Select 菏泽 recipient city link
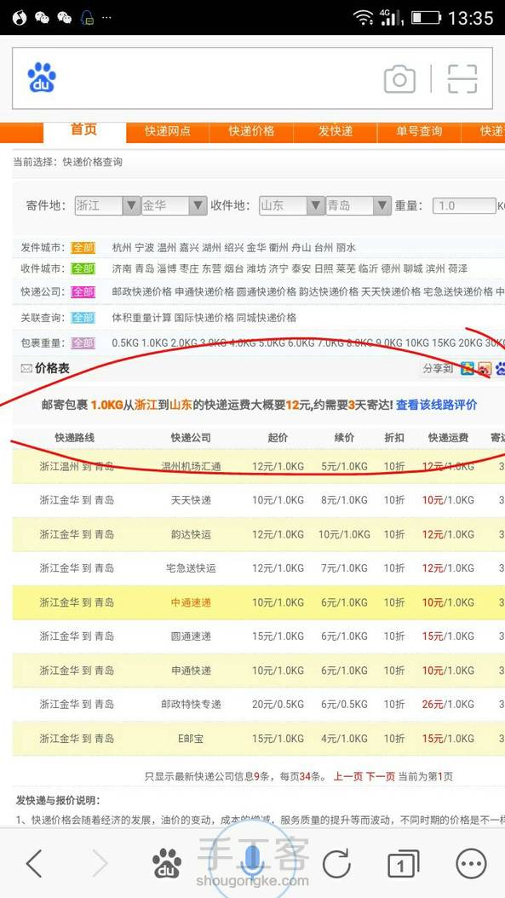Viewport: 505px width, 898px height. coord(457,268)
